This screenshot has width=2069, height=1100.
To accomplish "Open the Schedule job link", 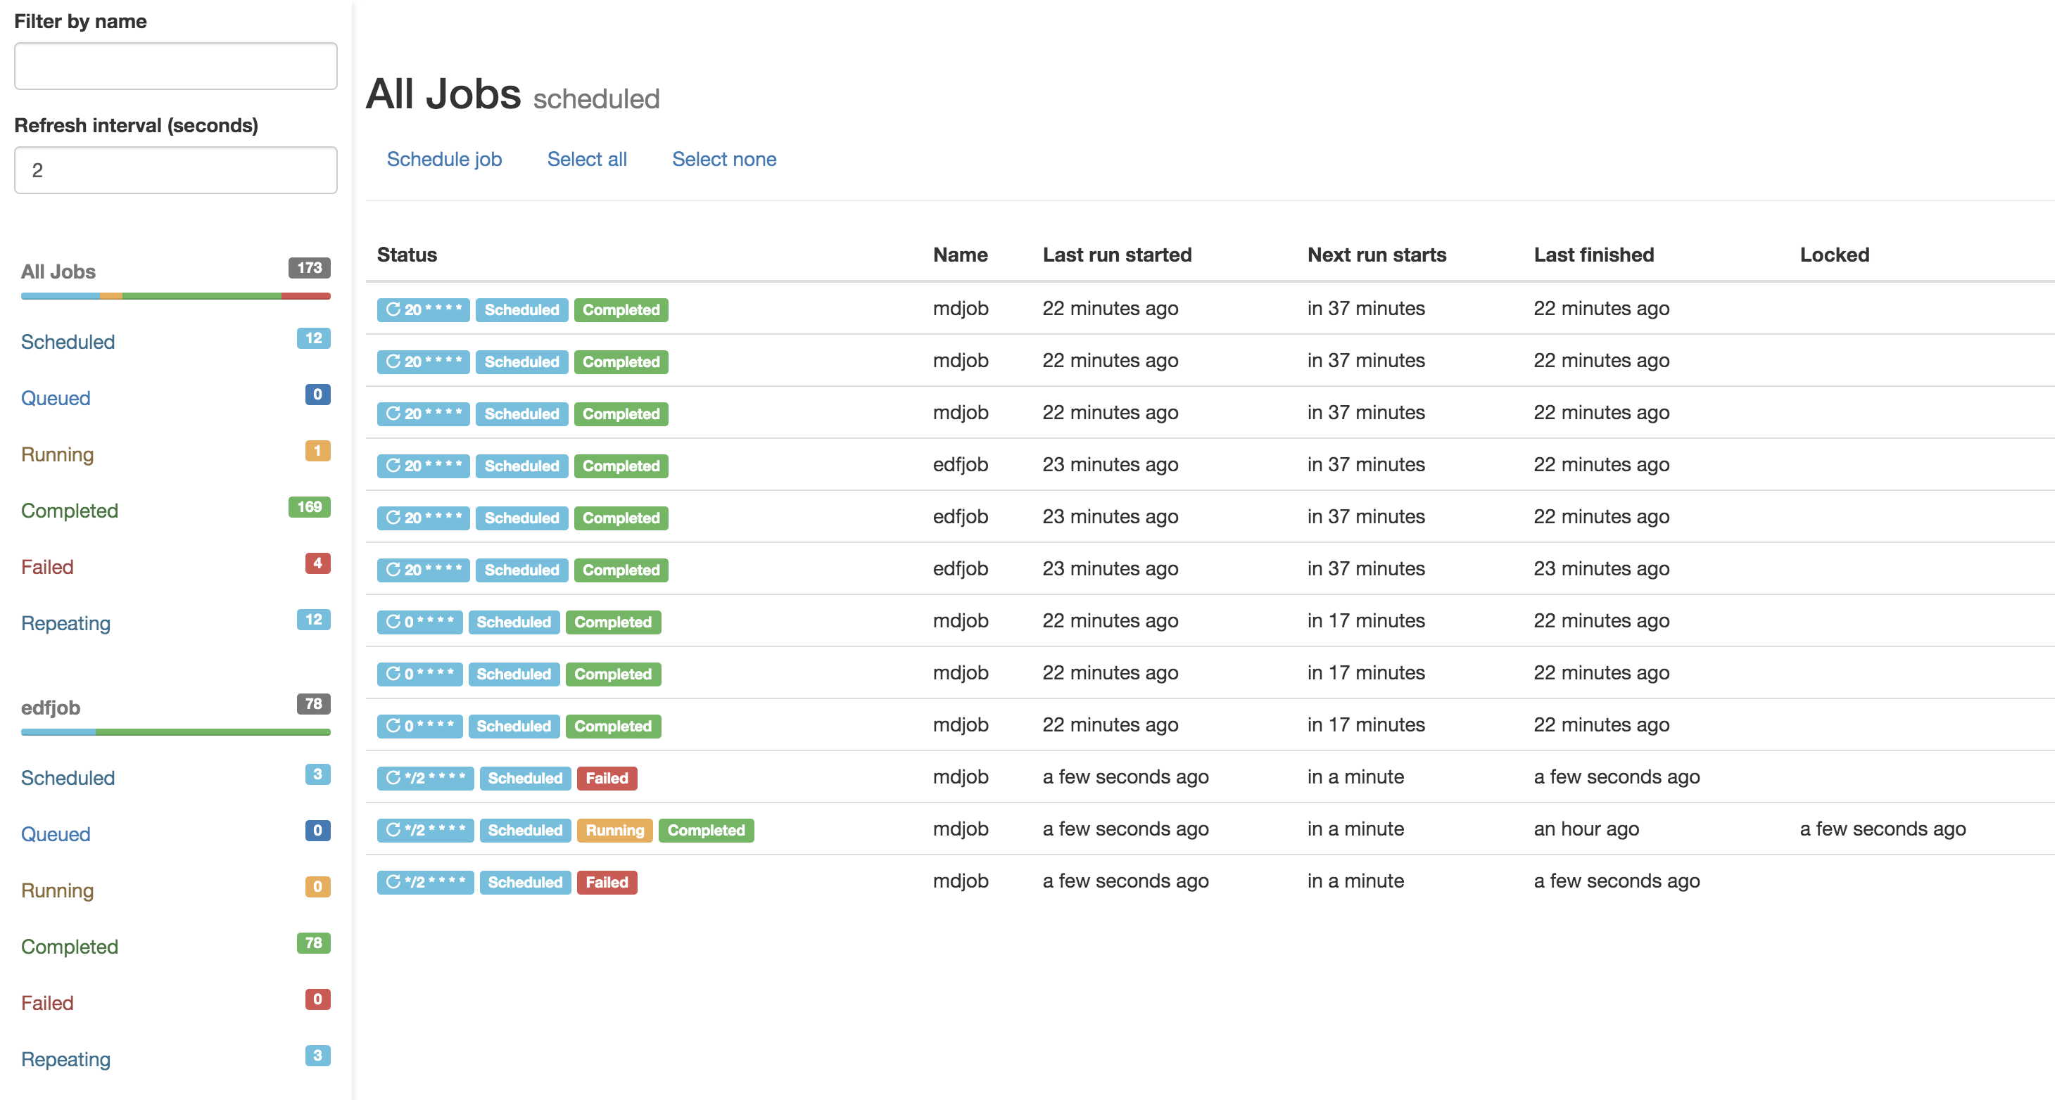I will click(x=444, y=159).
